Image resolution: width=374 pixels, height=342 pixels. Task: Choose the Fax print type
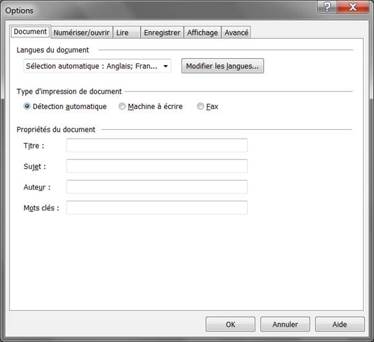[x=200, y=106]
